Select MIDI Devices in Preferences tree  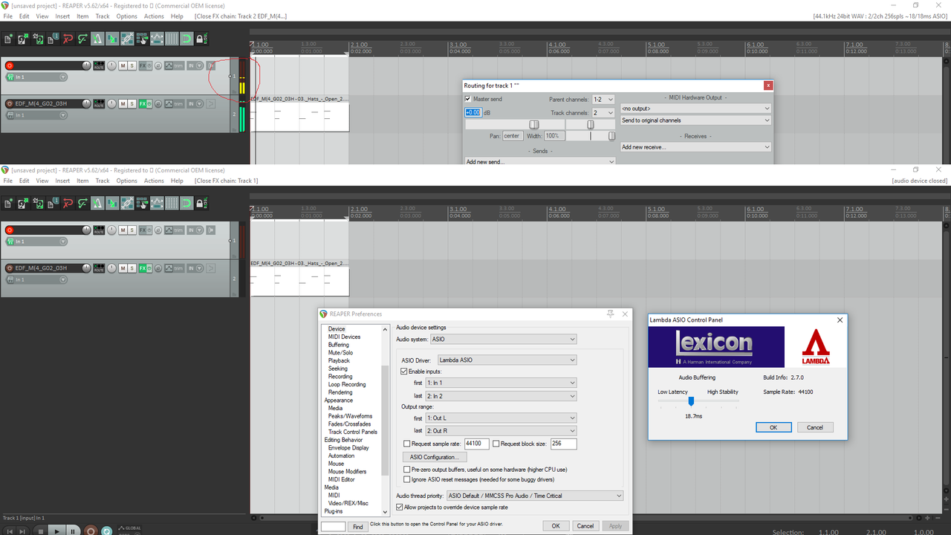pos(344,337)
